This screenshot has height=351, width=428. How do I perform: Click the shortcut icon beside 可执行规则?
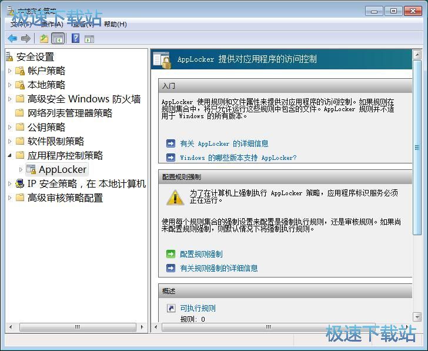coord(171,309)
